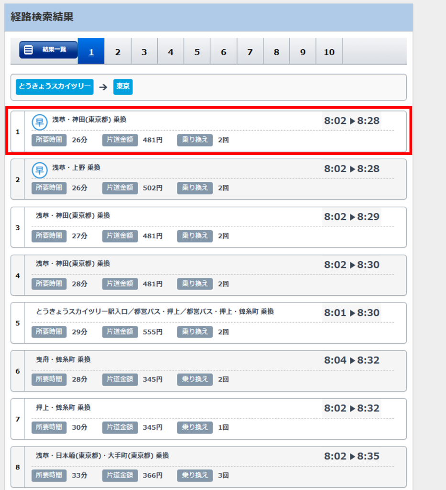
Task: Select route 5 using 都営バス
Action: pyautogui.click(x=208, y=323)
